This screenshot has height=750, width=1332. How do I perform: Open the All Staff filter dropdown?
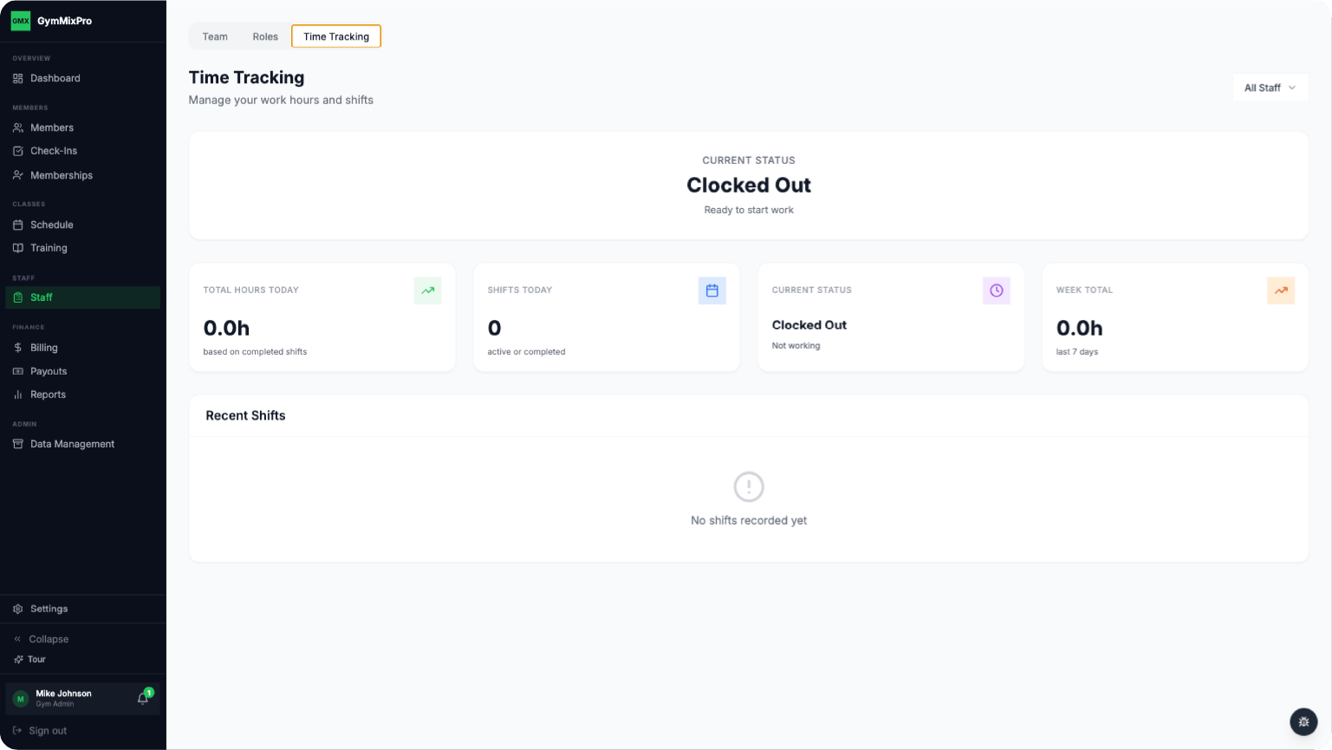[x=1270, y=87]
